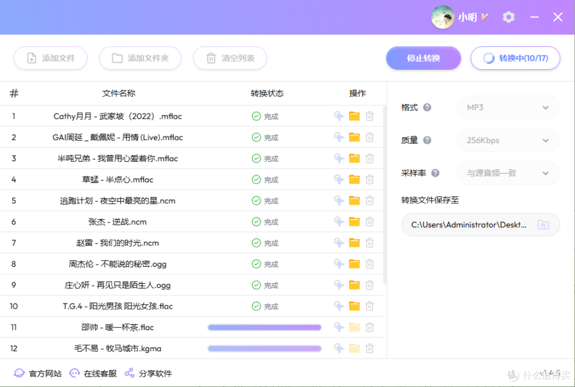The image size is (575, 387).
Task: Select file name 逃跑计划 - 夜空中最亮的星.ncm
Action: click(x=117, y=201)
